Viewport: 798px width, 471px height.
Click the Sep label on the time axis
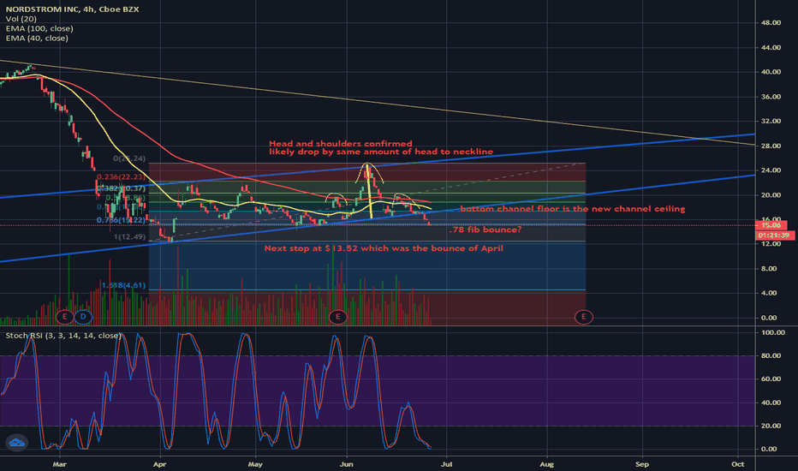[x=642, y=464]
